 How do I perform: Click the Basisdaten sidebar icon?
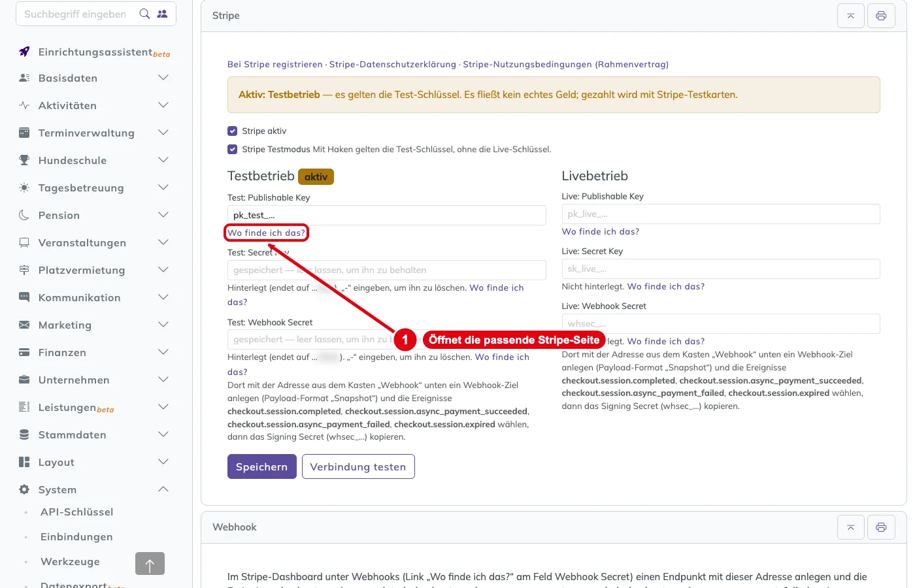[24, 78]
